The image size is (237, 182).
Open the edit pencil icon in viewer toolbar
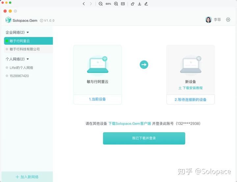click(x=146, y=4)
